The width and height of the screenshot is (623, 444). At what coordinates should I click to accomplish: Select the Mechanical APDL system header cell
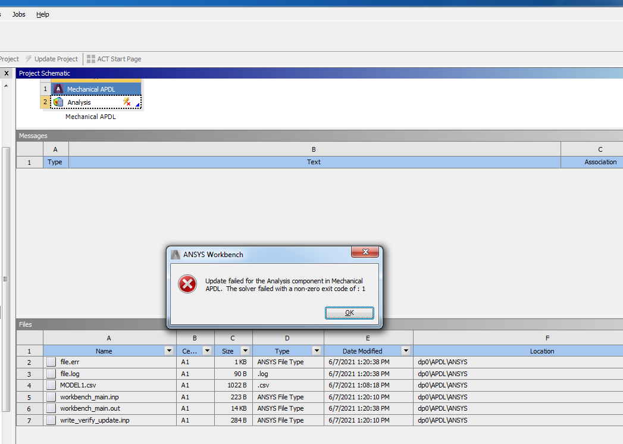click(96, 89)
